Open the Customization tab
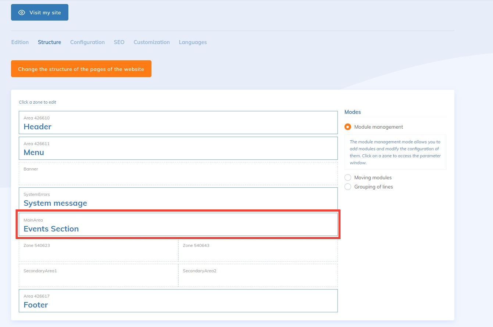 click(x=151, y=42)
